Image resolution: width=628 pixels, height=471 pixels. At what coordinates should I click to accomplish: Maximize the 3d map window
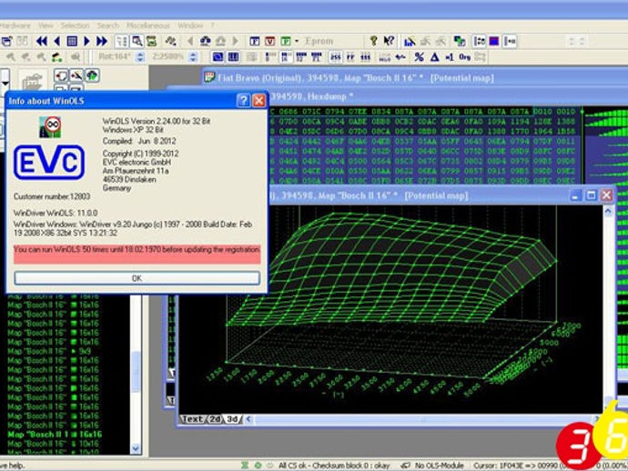(x=592, y=195)
